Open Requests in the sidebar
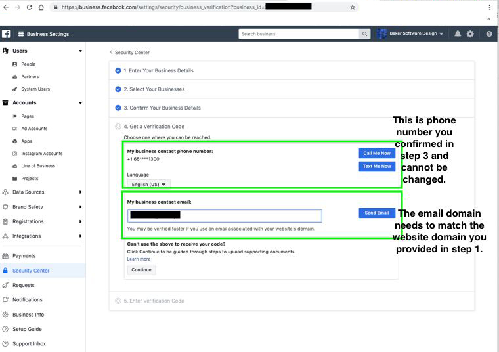The height and width of the screenshot is (352, 499). (x=23, y=285)
